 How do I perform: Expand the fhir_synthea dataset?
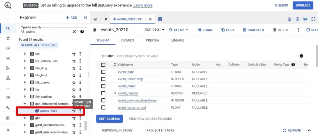coord(25,97)
